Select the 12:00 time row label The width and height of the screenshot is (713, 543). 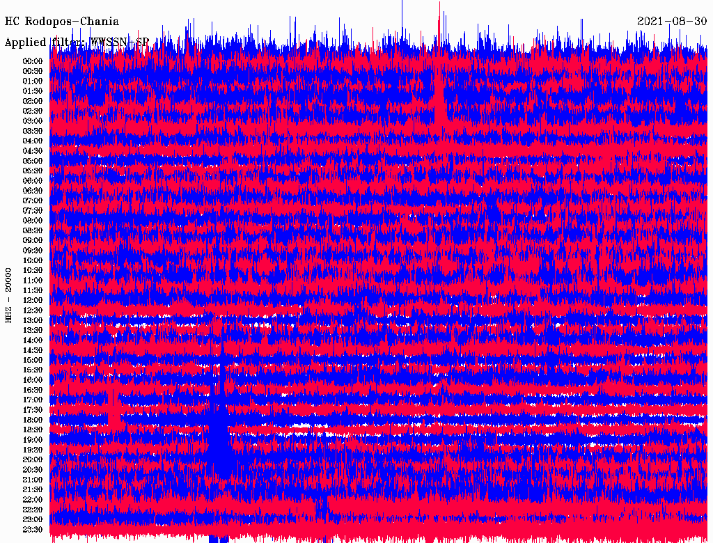pyautogui.click(x=33, y=301)
